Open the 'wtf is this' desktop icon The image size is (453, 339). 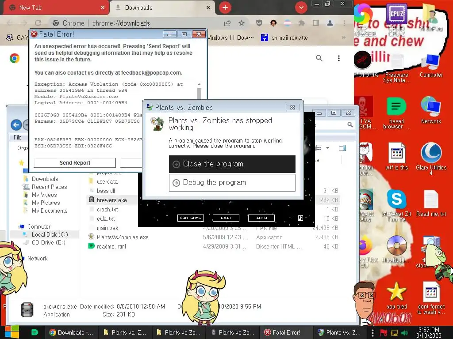pyautogui.click(x=396, y=157)
